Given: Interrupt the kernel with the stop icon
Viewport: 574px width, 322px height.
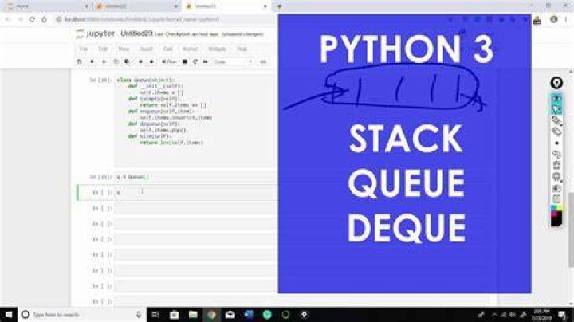Looking at the screenshot, I should (185, 61).
